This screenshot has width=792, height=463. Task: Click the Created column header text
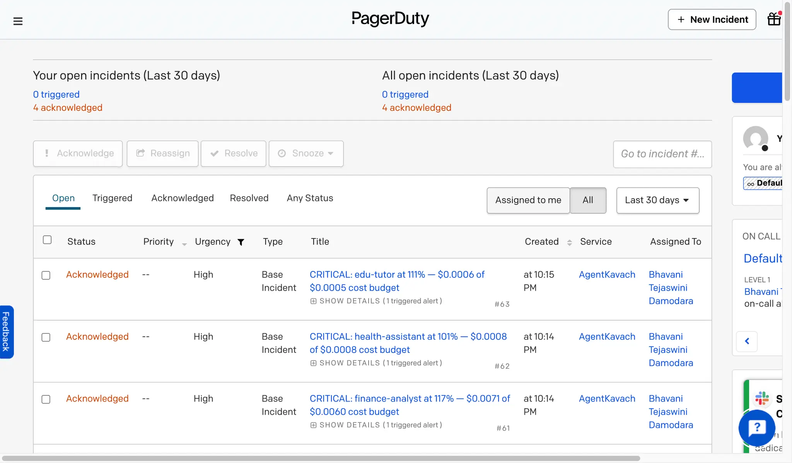pos(541,242)
